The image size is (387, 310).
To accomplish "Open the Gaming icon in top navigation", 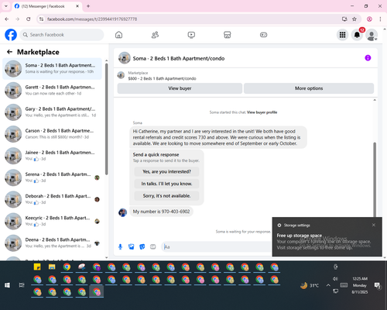I will [263, 35].
